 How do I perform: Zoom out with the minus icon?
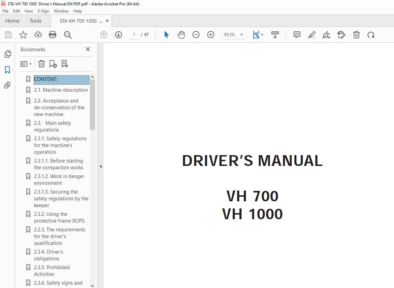coord(196,35)
